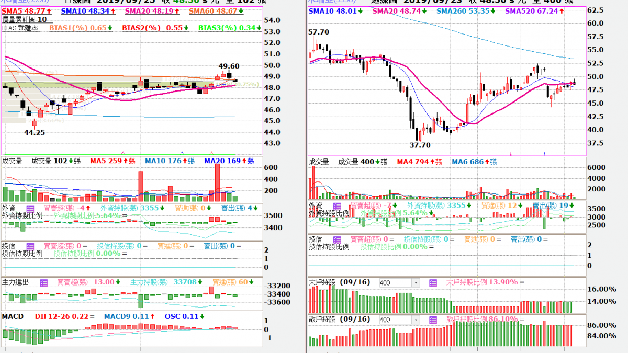Click the 57.70 high price label
This screenshot has height=353, width=628.
(319, 32)
